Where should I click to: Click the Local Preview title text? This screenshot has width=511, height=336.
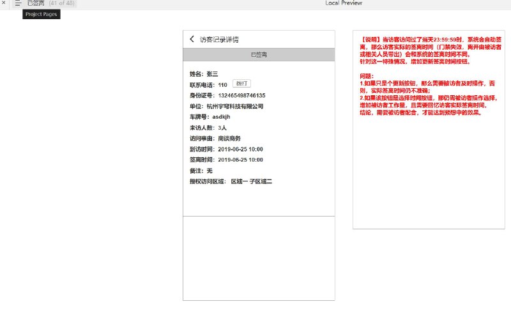pyautogui.click(x=344, y=3)
